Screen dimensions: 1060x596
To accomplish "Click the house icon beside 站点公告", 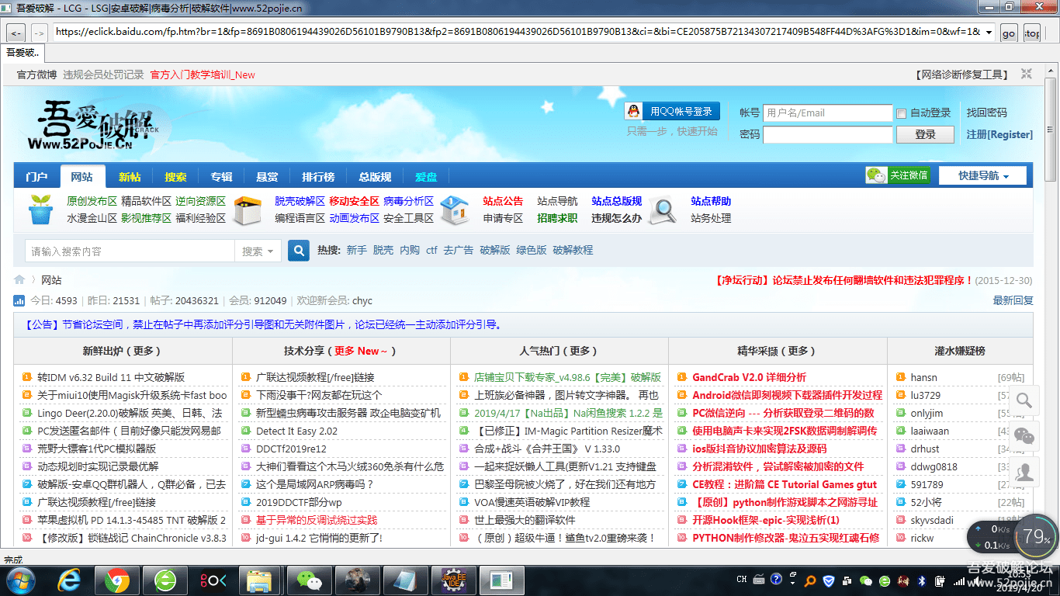I will coord(454,210).
